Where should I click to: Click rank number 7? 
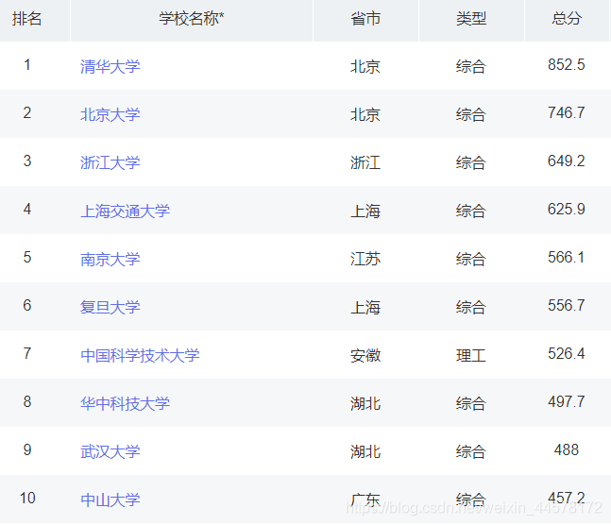click(x=26, y=353)
